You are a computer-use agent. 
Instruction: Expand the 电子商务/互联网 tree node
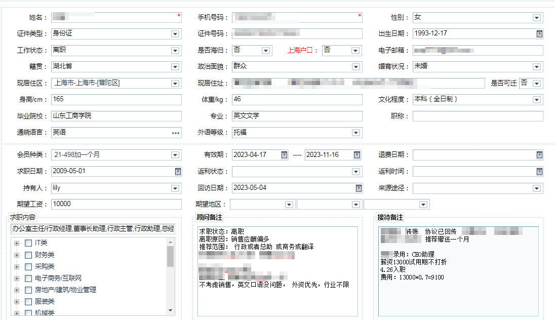[17, 278]
